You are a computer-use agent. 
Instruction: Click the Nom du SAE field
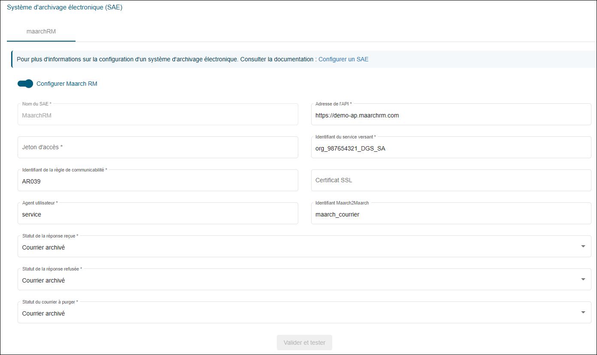point(158,114)
